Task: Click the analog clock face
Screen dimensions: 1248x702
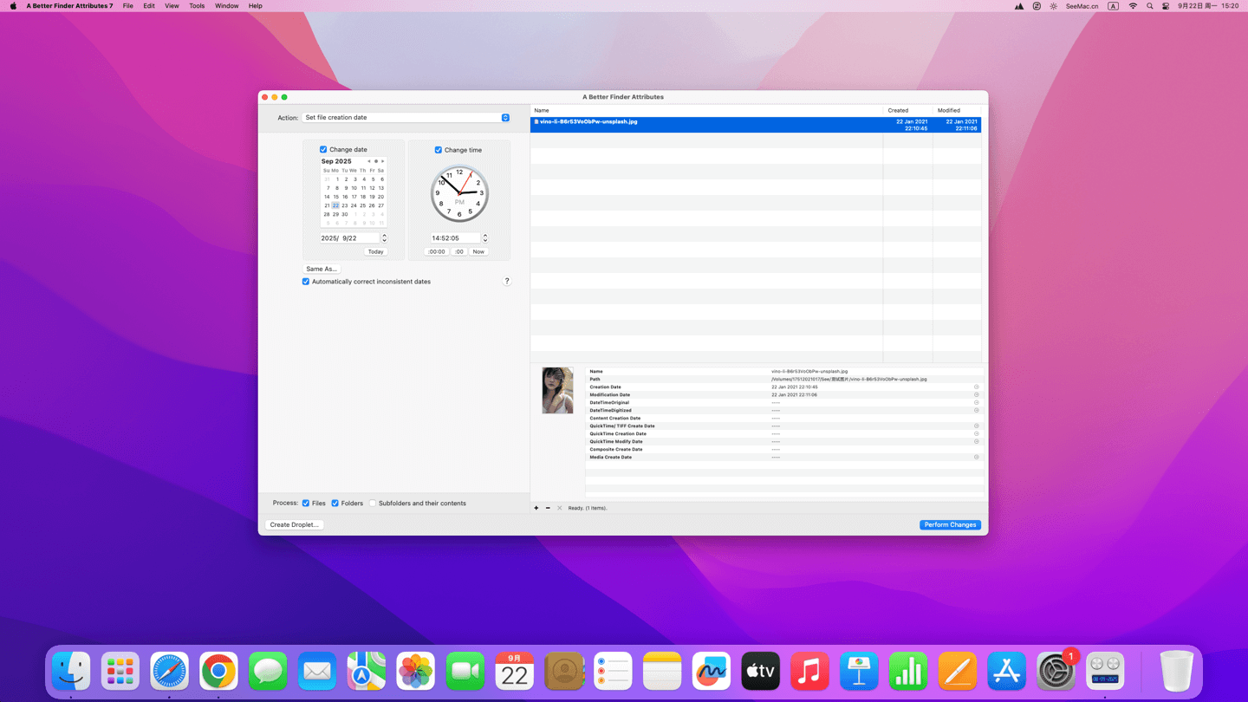Action: pos(459,193)
